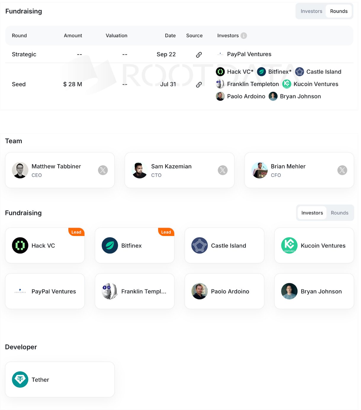Click Brian Mehler's profile photo
The image size is (361, 410).
click(259, 170)
